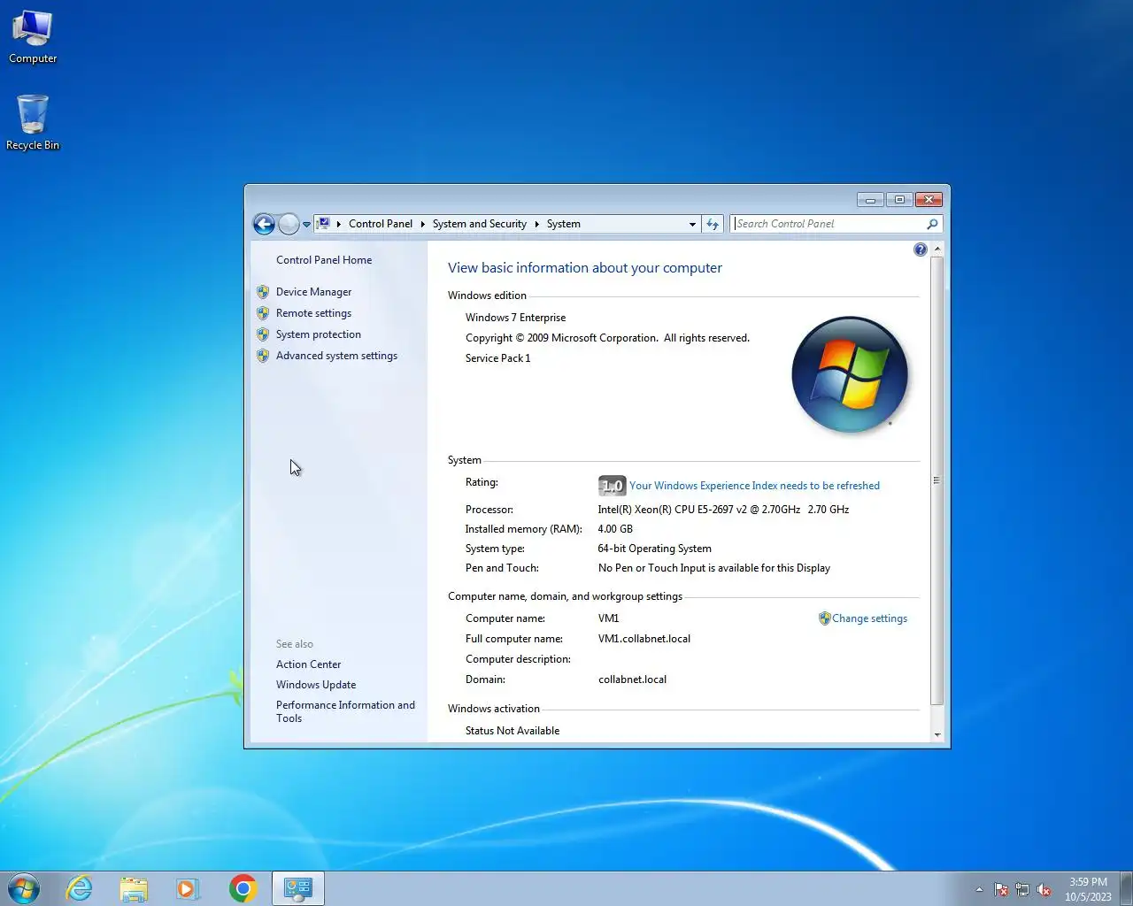Expand the arrow after System and Security

pyautogui.click(x=536, y=225)
